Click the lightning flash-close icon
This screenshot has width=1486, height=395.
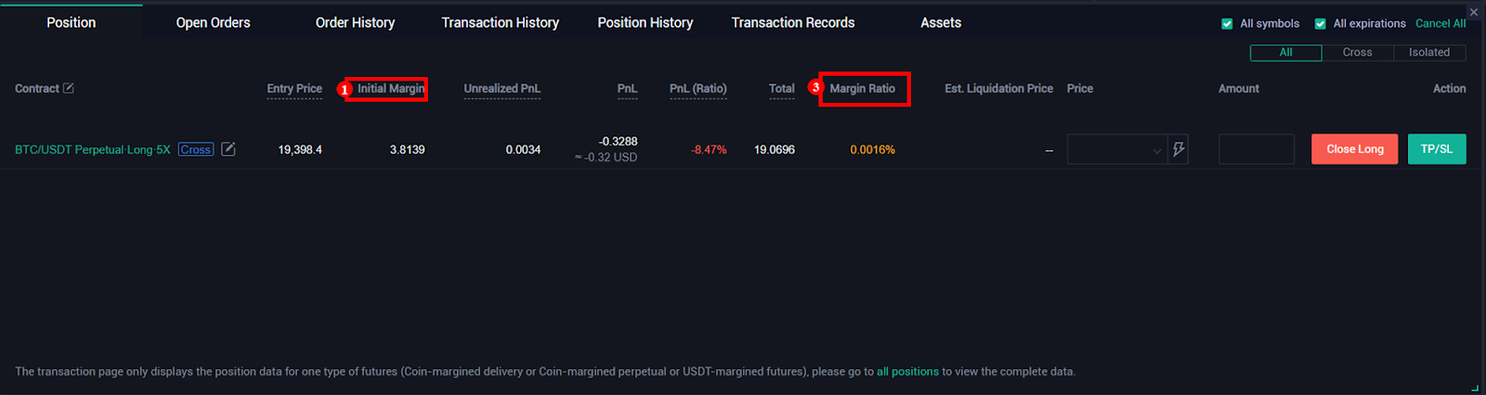pos(1179,149)
